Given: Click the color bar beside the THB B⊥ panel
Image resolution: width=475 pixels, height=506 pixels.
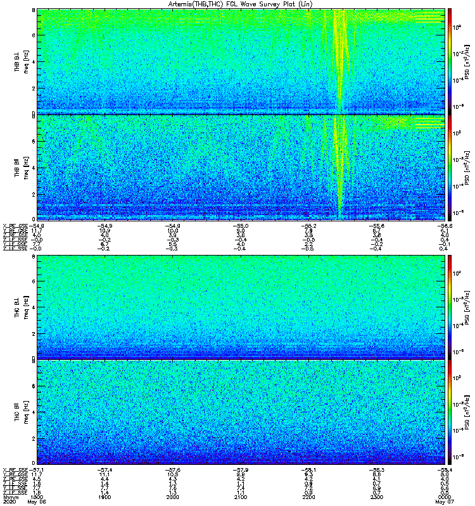Looking at the screenshot, I should click(x=450, y=61).
